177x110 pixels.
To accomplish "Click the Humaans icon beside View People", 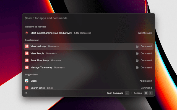I will [x=27, y=53].
